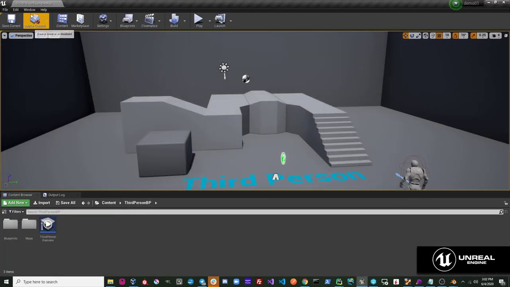Open the Cinematics toolbar icon
Viewport: 510px width, 287px height.
point(149,21)
